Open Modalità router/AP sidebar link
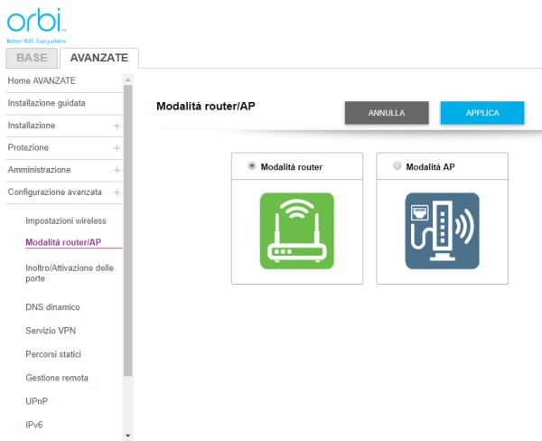The height and width of the screenshot is (441, 542). [63, 242]
